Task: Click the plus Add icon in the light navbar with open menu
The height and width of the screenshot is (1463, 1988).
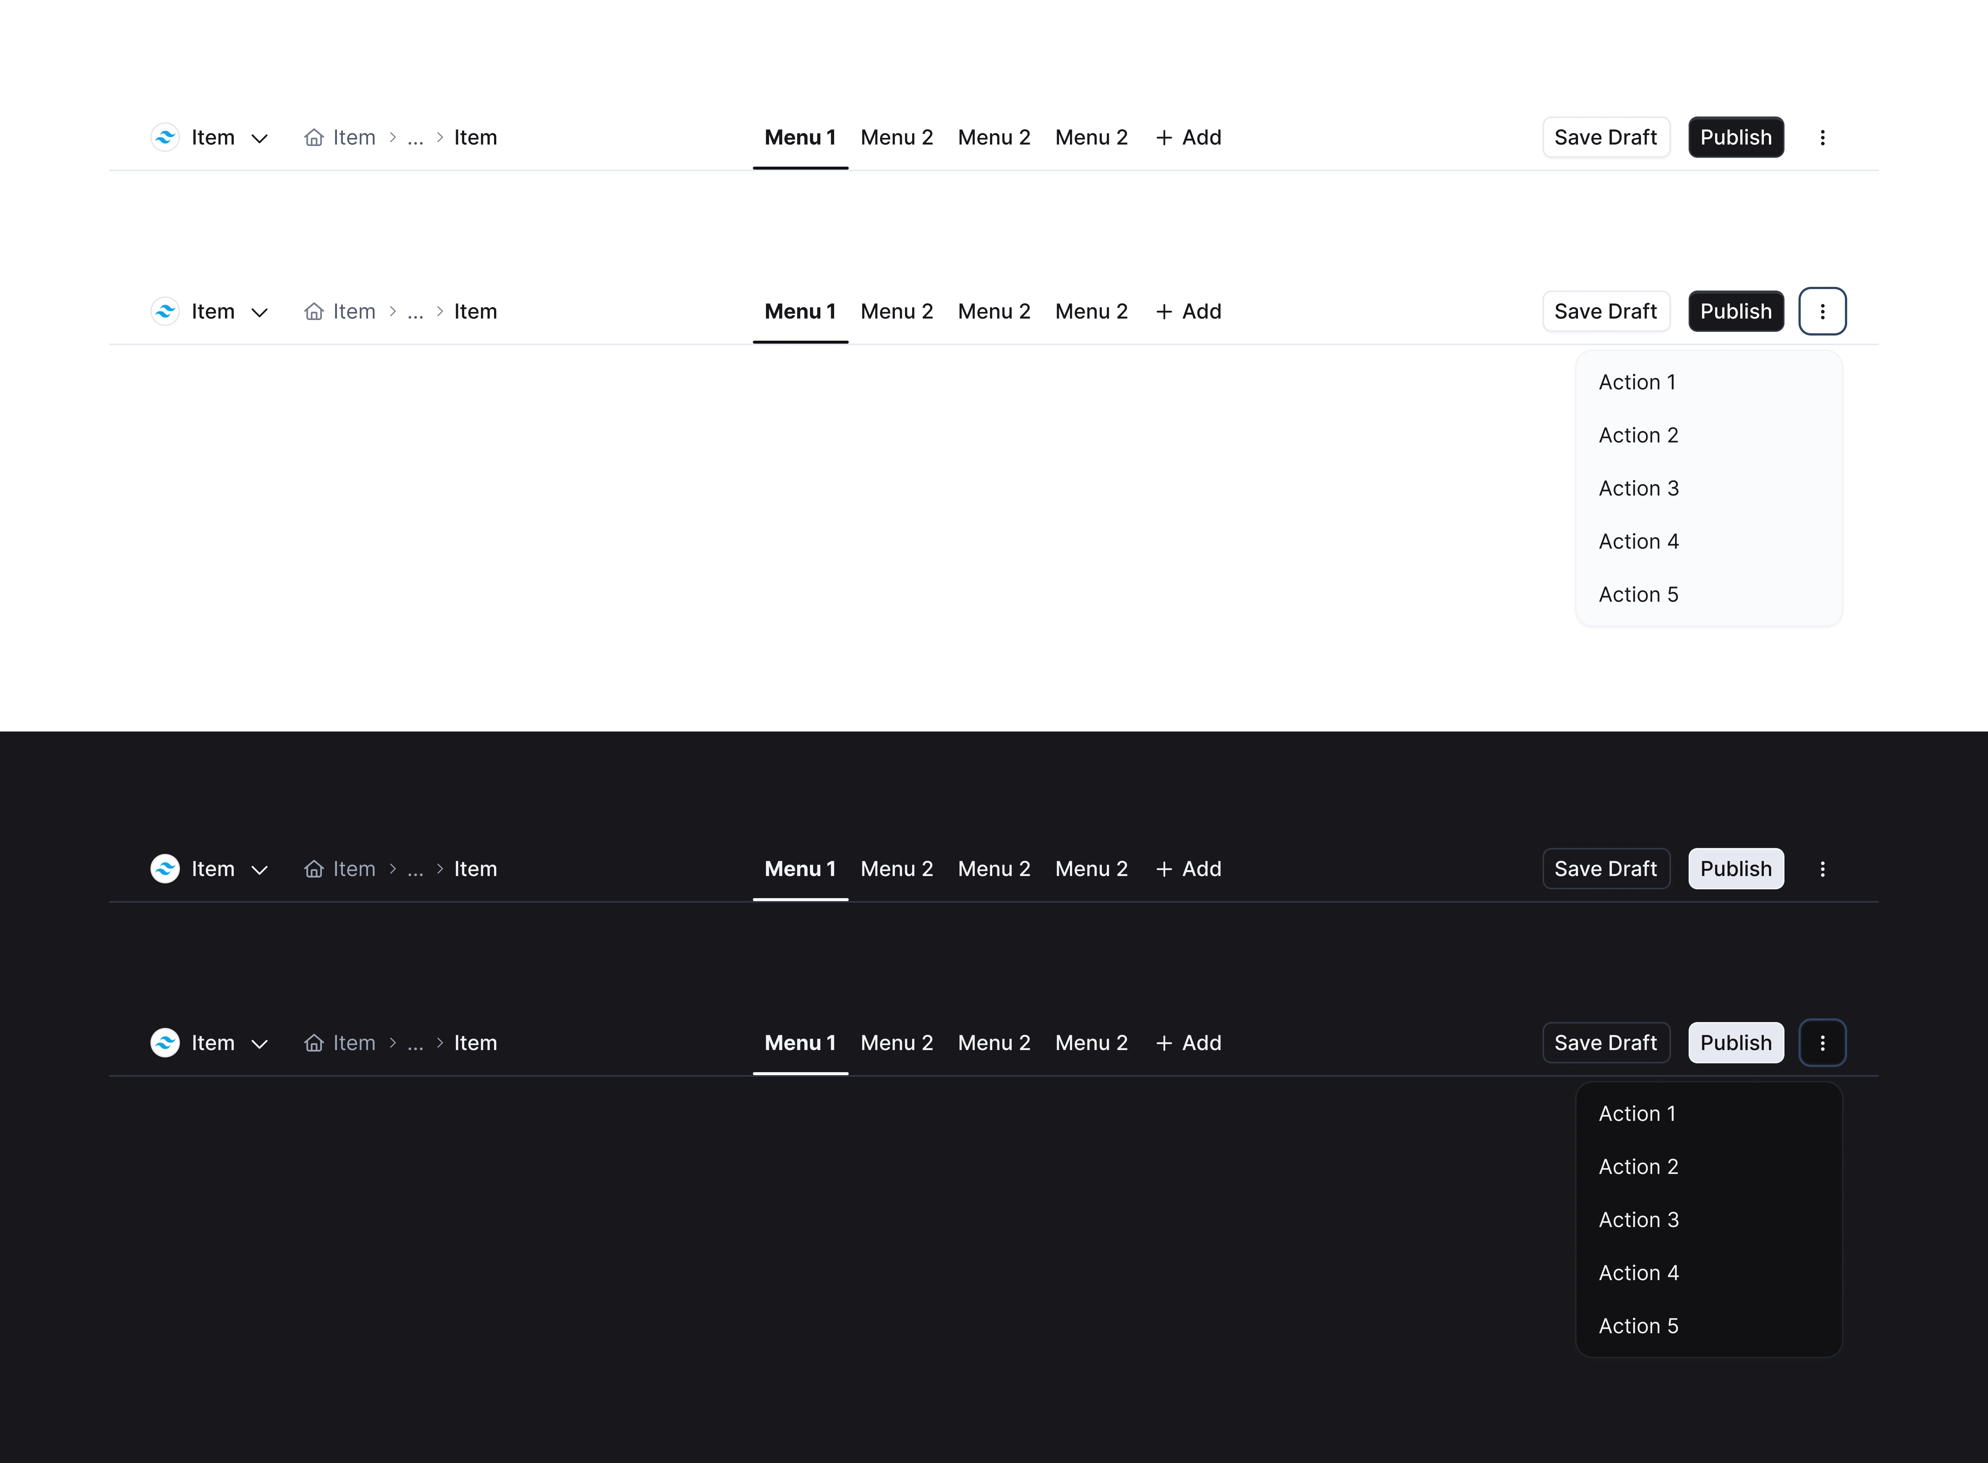Action: (x=1164, y=311)
